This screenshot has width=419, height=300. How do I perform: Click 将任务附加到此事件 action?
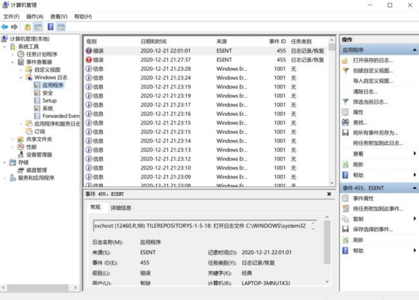378,209
